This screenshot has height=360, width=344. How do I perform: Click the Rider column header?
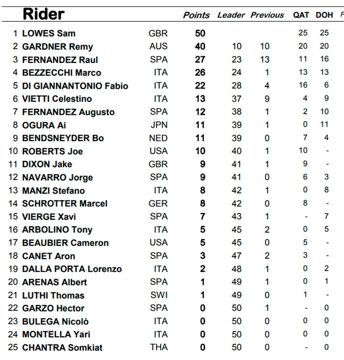(x=44, y=14)
